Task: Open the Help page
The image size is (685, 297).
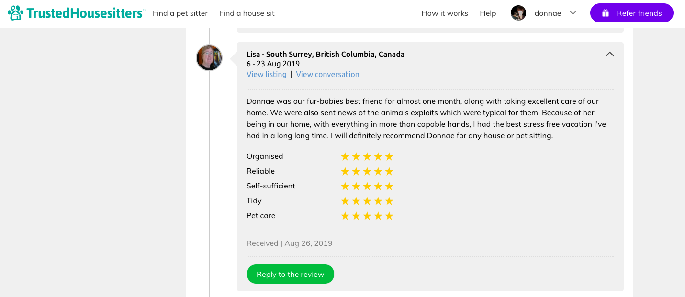Action: coord(488,13)
